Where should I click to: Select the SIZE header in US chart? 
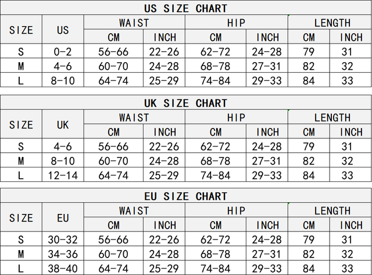tap(21, 30)
